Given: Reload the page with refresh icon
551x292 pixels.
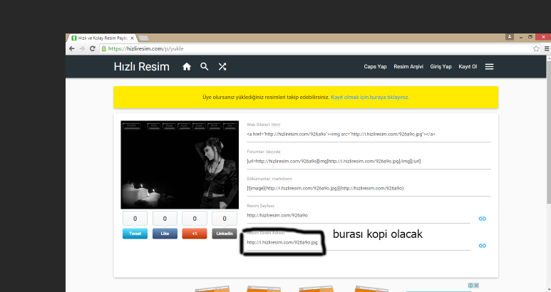Looking at the screenshot, I should [93, 48].
